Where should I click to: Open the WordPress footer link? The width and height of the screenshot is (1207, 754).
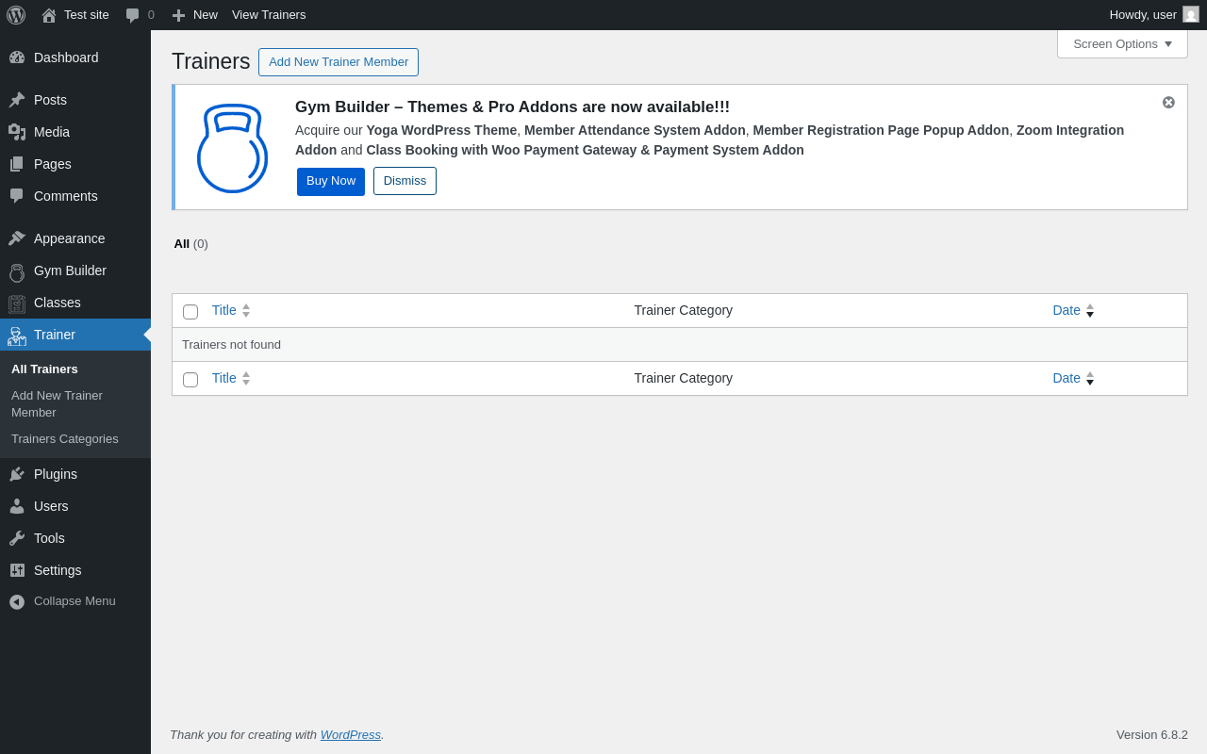[x=351, y=734]
